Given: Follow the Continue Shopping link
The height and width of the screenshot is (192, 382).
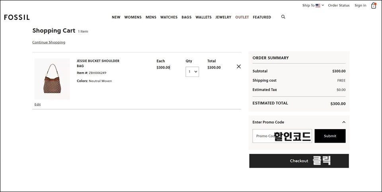Looking at the screenshot, I should point(49,42).
